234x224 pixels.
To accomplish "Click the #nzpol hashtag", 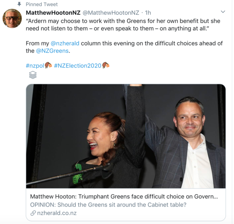I will (x=35, y=65).
